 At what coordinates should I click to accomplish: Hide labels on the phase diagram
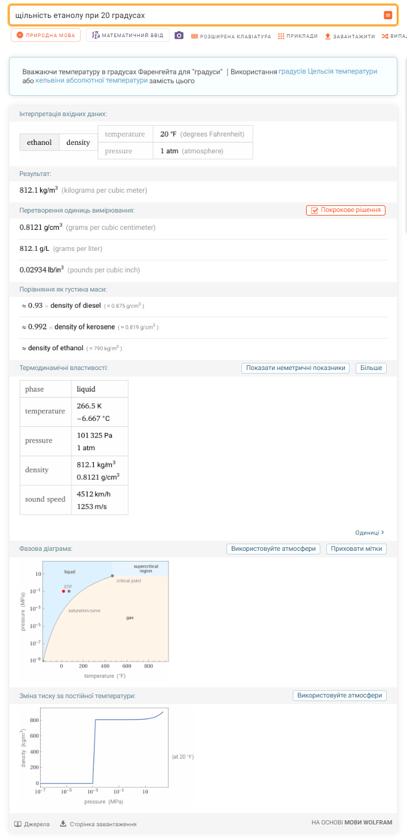[x=356, y=549]
